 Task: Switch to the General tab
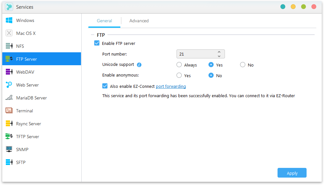pyautogui.click(x=104, y=21)
